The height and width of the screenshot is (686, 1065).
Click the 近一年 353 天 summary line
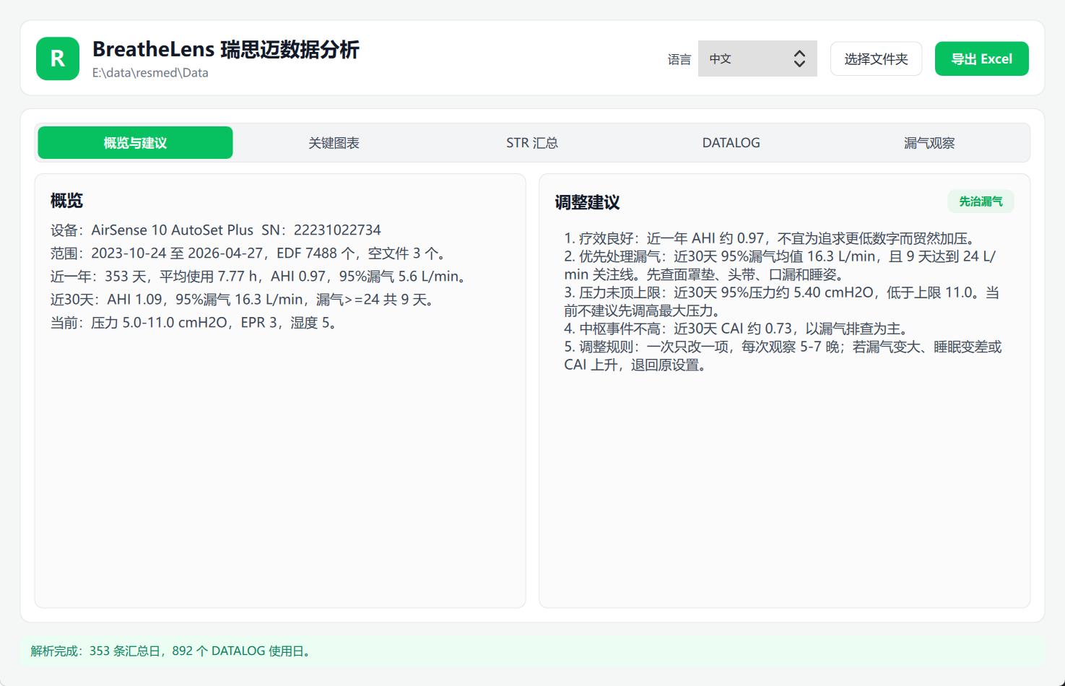[x=261, y=277]
